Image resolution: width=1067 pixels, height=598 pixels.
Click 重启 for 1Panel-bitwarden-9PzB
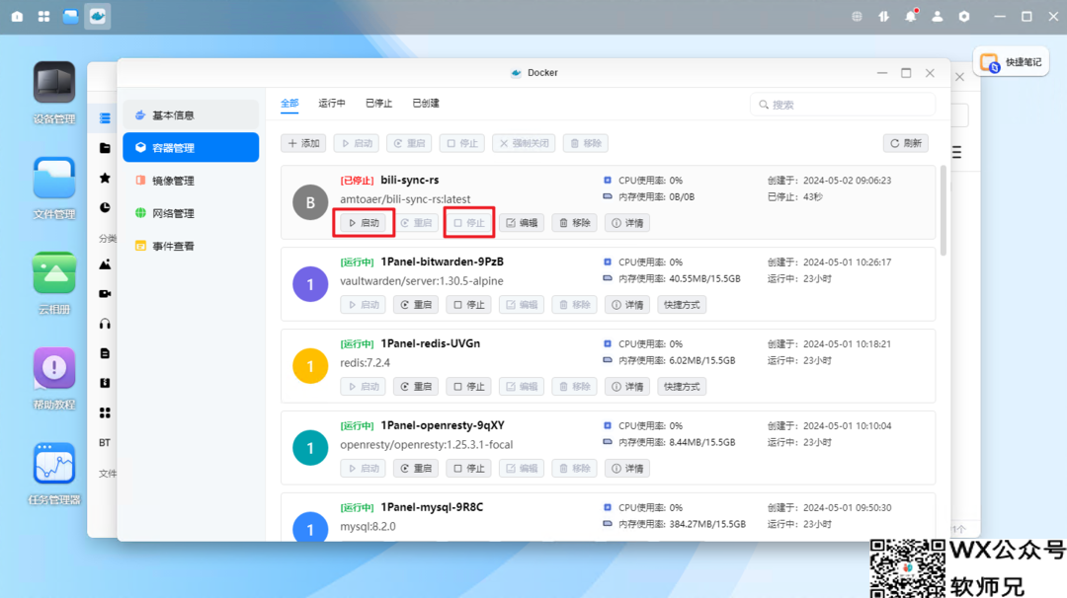(416, 305)
